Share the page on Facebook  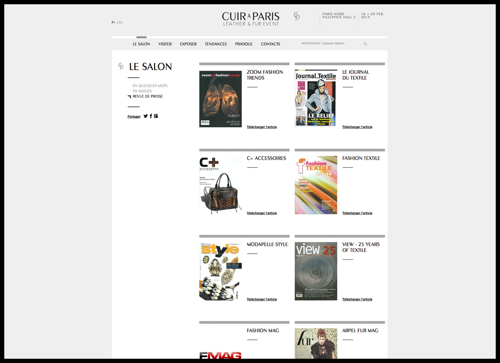(151, 116)
